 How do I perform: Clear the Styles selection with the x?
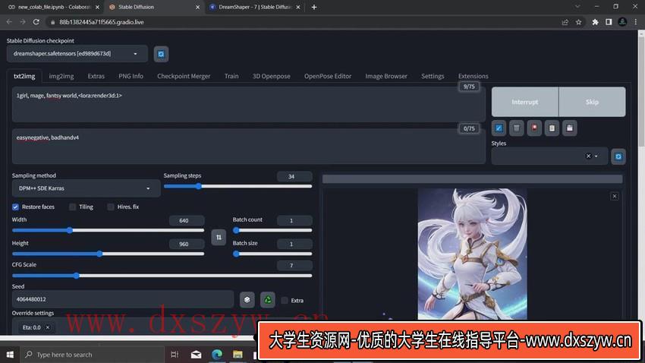click(x=588, y=156)
